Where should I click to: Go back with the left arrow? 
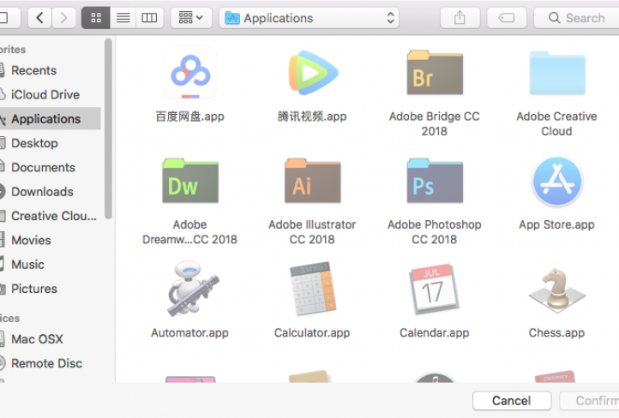coord(39,18)
